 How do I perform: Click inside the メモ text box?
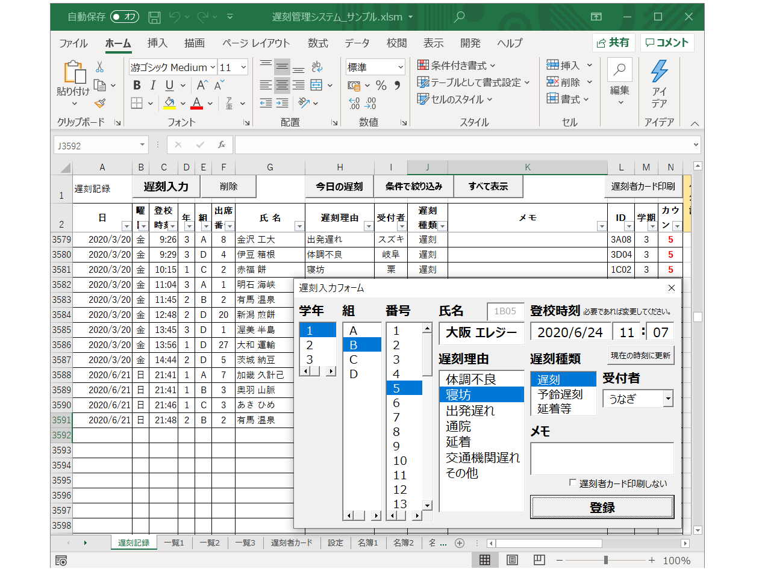coord(602,459)
